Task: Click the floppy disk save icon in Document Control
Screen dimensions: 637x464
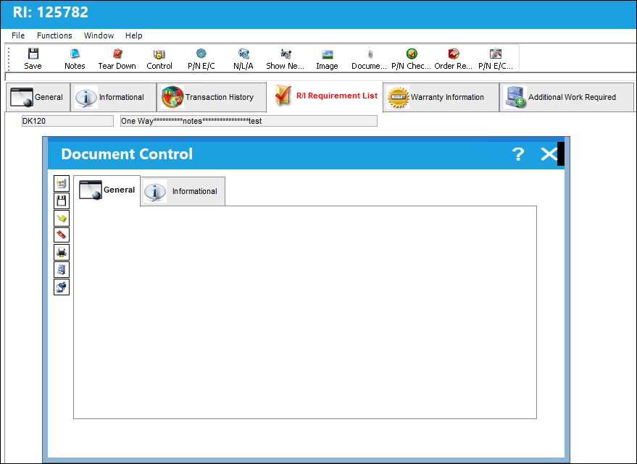Action: point(62,201)
